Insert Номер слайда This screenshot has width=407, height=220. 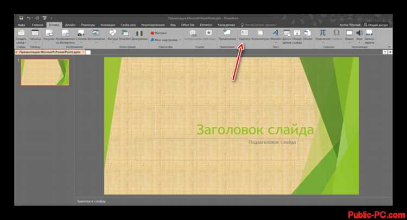pyautogui.click(x=297, y=36)
